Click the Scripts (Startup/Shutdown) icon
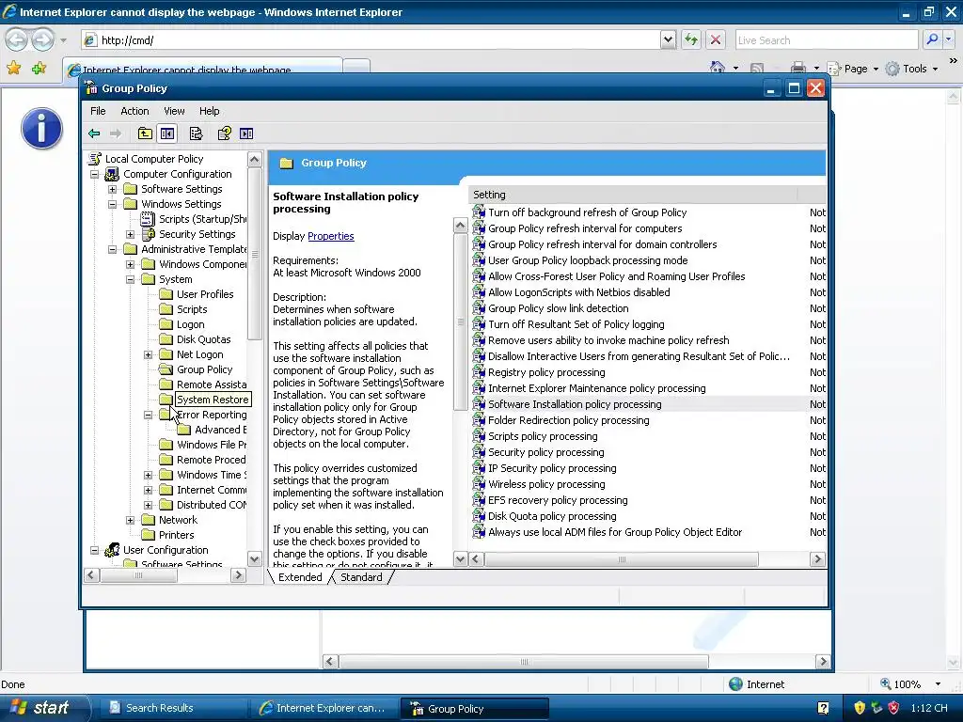 tap(148, 219)
